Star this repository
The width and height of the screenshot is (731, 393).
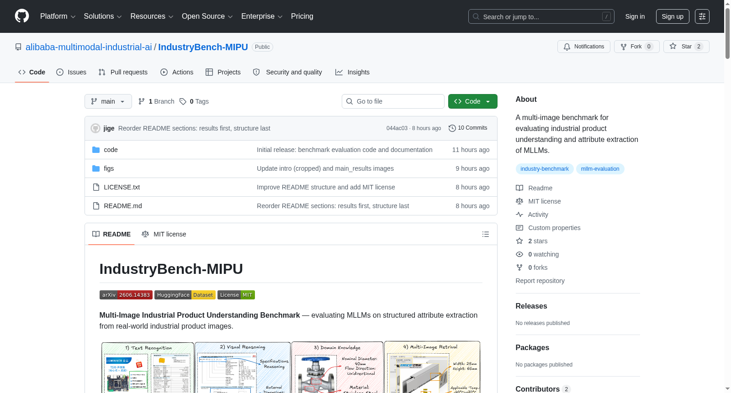[x=686, y=47]
